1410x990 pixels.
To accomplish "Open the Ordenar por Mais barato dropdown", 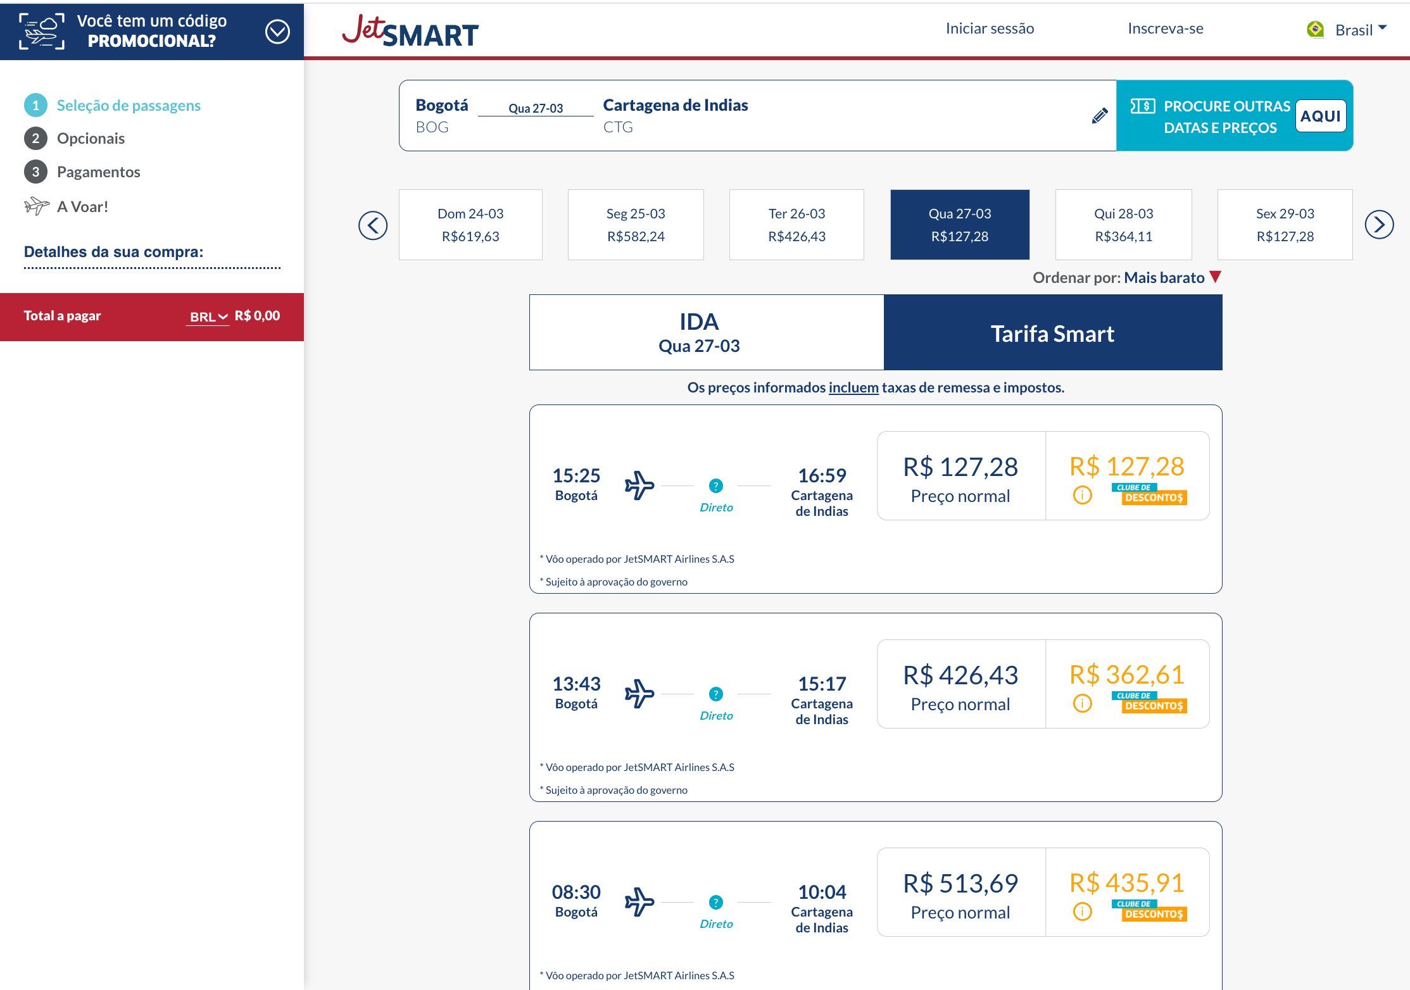I will [x=1127, y=277].
